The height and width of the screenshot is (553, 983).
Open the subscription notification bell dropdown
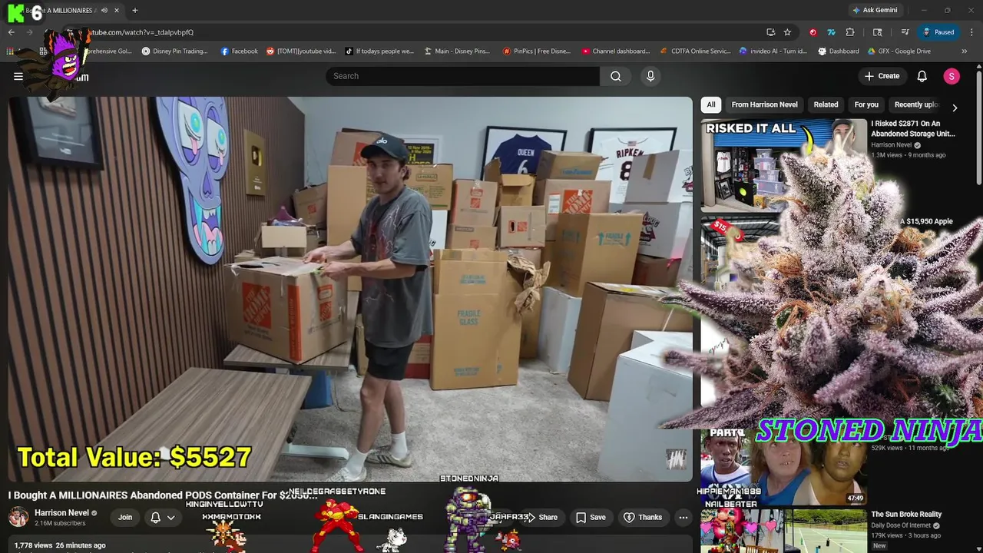(x=163, y=518)
